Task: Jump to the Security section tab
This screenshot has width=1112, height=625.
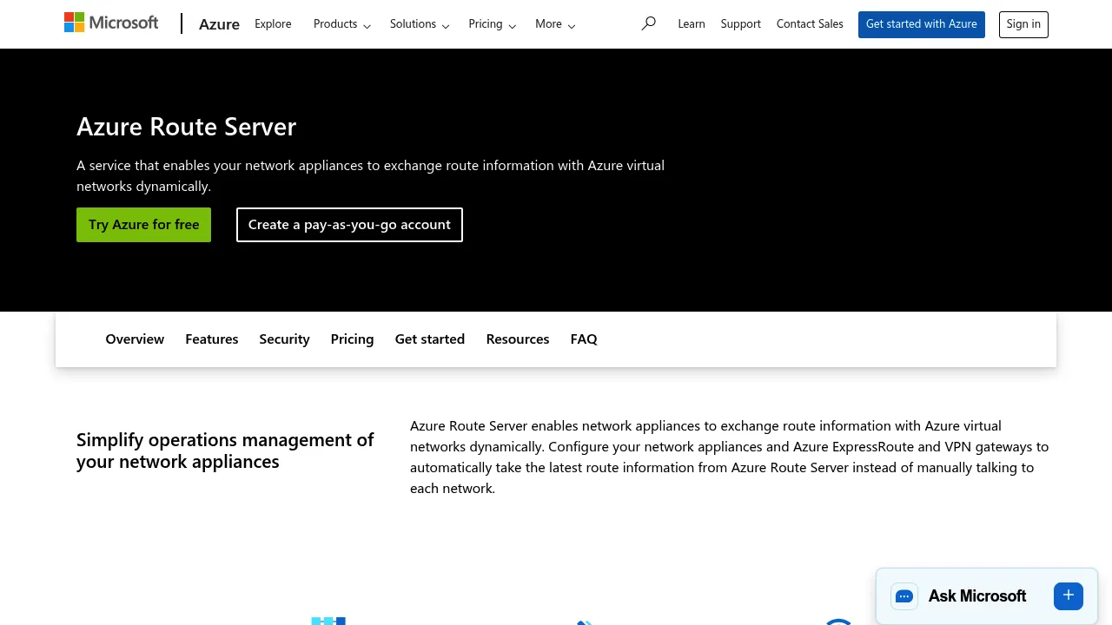Action: click(284, 339)
